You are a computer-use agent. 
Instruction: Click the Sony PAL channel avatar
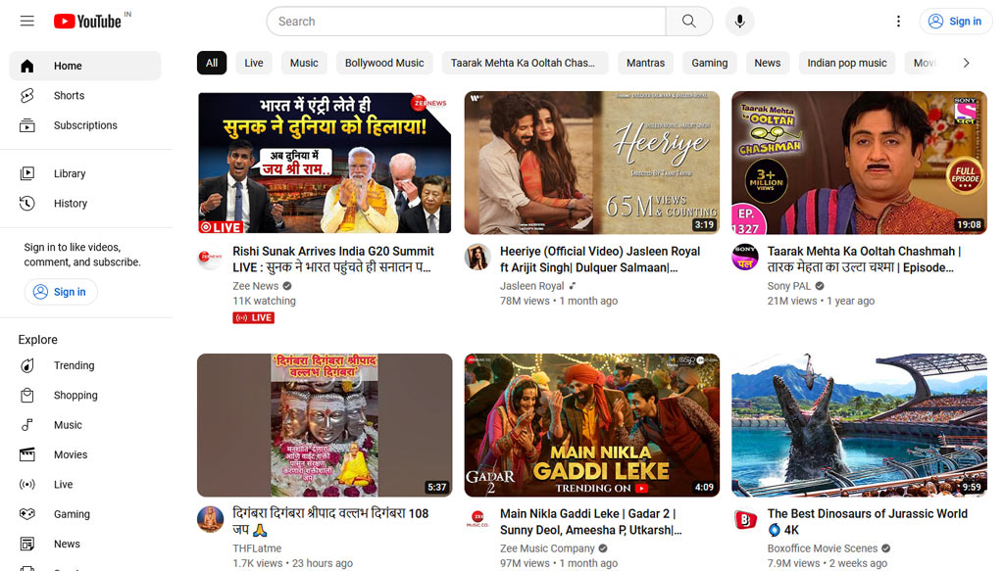[x=745, y=258]
